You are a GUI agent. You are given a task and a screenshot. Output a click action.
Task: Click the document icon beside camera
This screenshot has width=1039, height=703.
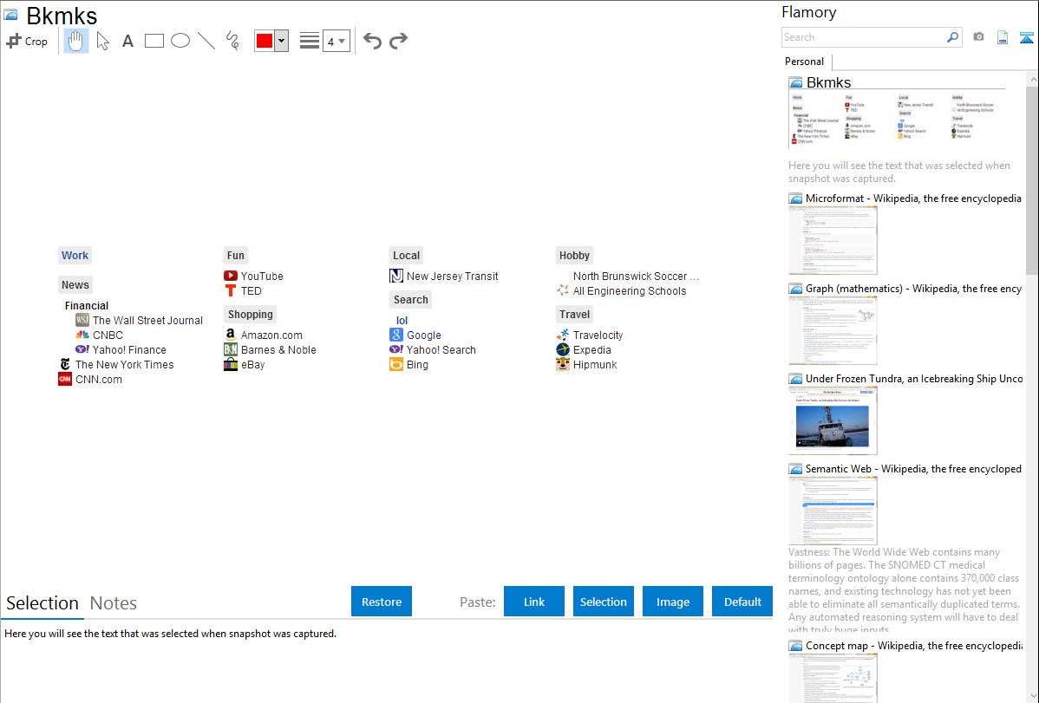coord(1003,37)
